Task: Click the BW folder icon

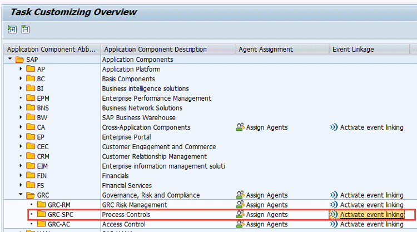Action: coord(30,117)
